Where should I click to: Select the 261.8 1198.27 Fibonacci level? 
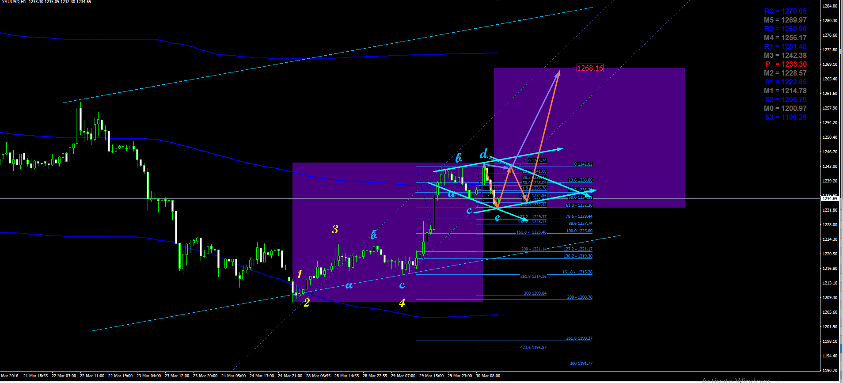pyautogui.click(x=579, y=338)
